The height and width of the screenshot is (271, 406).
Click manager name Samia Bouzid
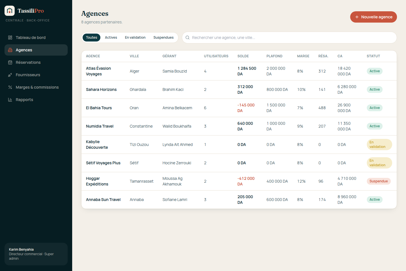(175, 71)
